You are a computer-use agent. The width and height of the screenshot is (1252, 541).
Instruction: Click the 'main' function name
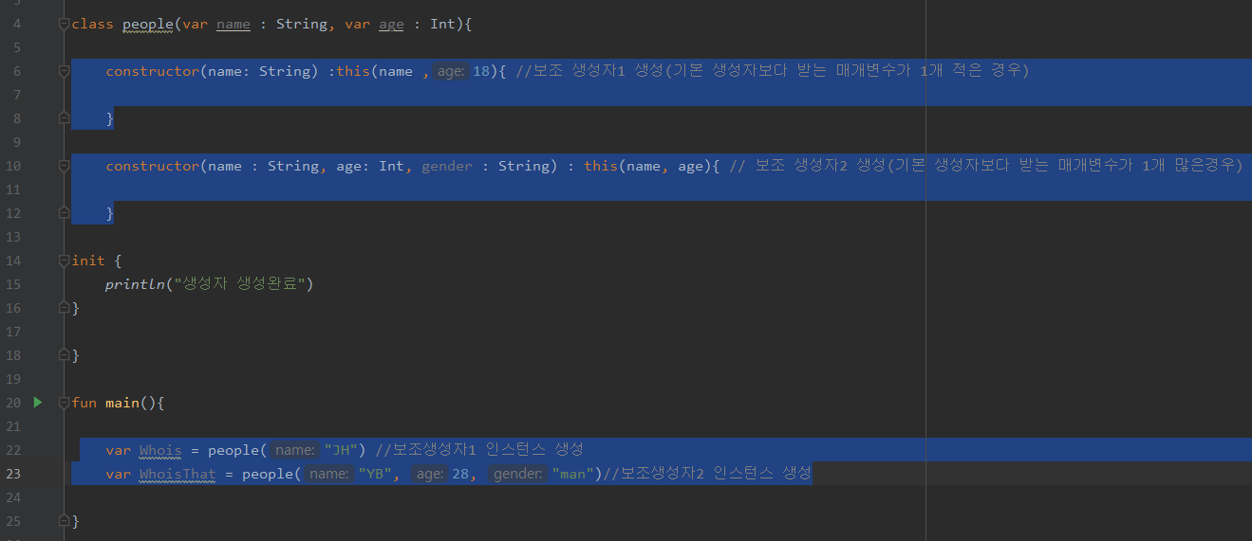point(122,403)
